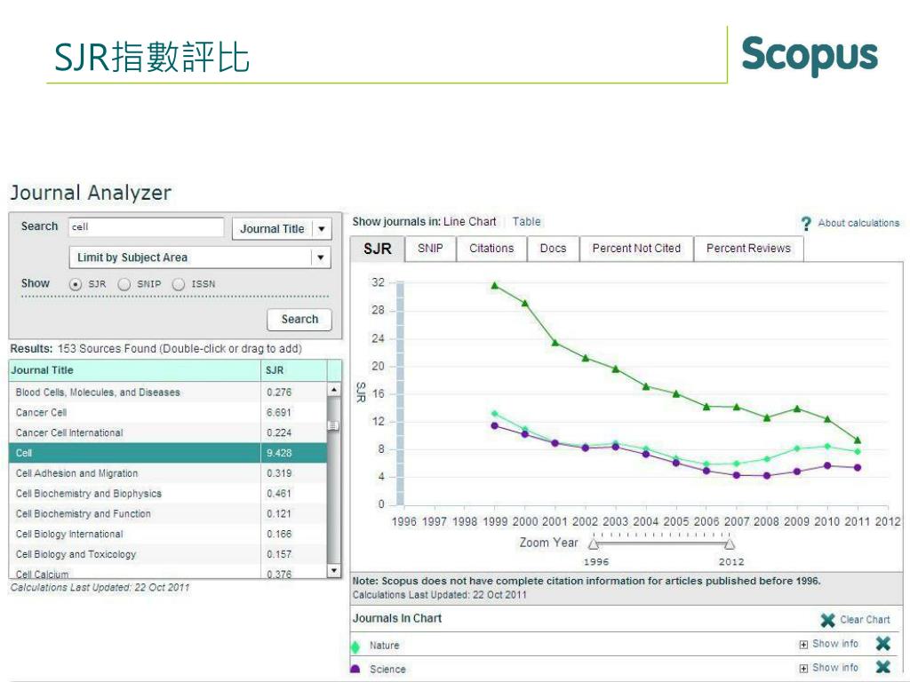Image resolution: width=910 pixels, height=682 pixels.
Task: Select the ISSN radio button
Action: pos(179,284)
